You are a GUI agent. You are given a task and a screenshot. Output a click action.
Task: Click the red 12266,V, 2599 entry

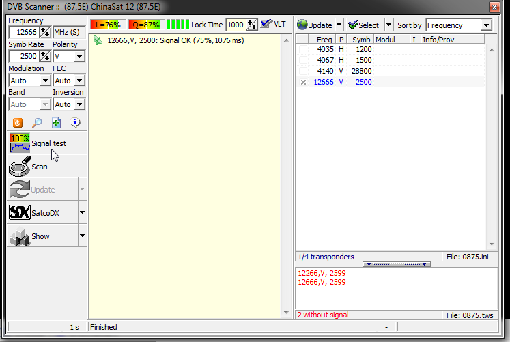(322, 273)
